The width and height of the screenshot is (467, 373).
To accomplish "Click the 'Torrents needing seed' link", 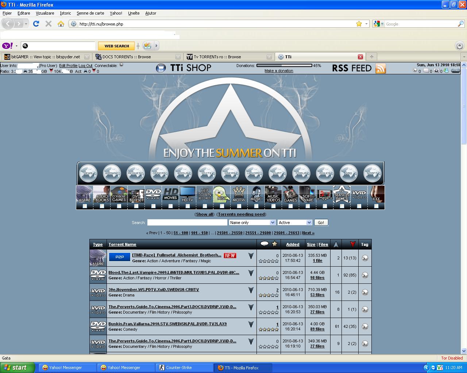I will 242,214.
